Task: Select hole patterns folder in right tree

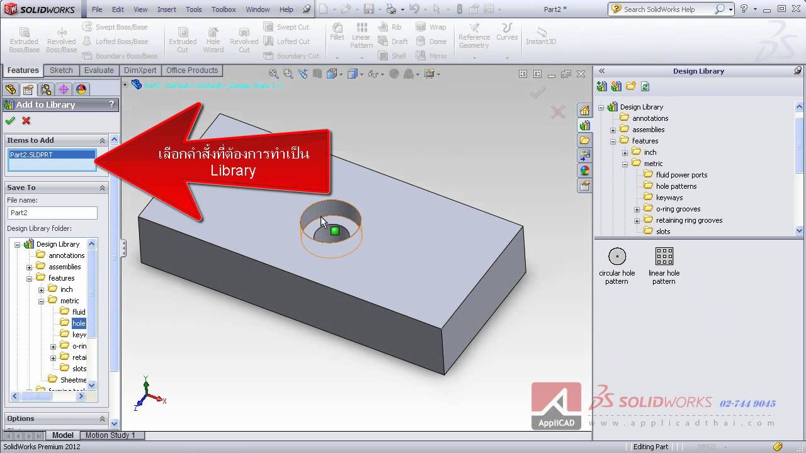Action: coord(676,186)
